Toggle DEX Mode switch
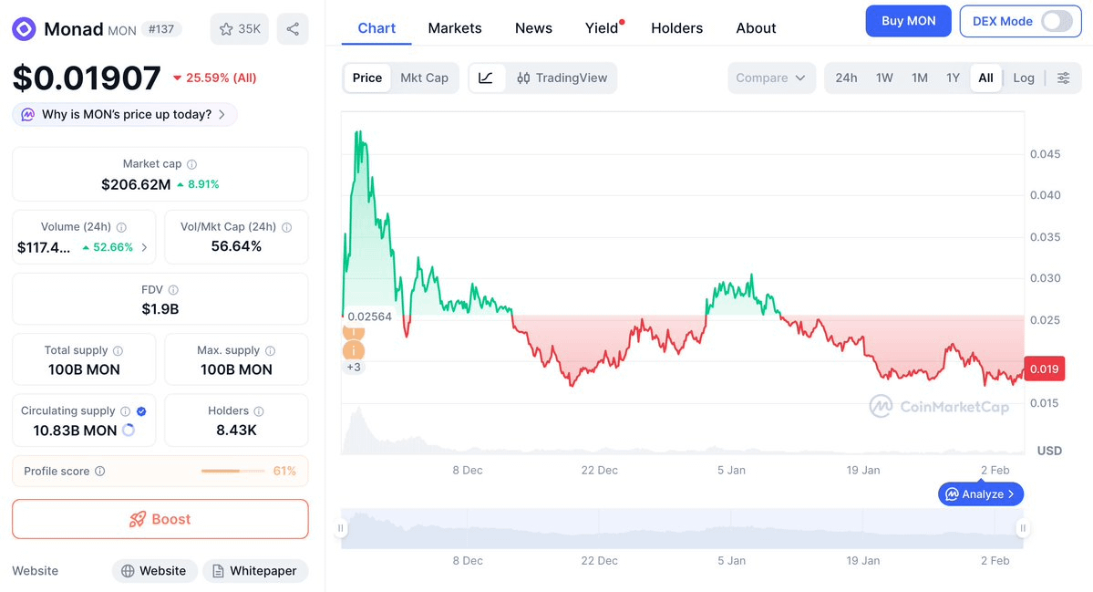 [x=1057, y=21]
